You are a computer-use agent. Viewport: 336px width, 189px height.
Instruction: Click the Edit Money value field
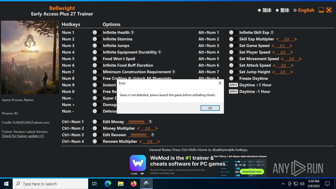pyautogui.click(x=136, y=122)
